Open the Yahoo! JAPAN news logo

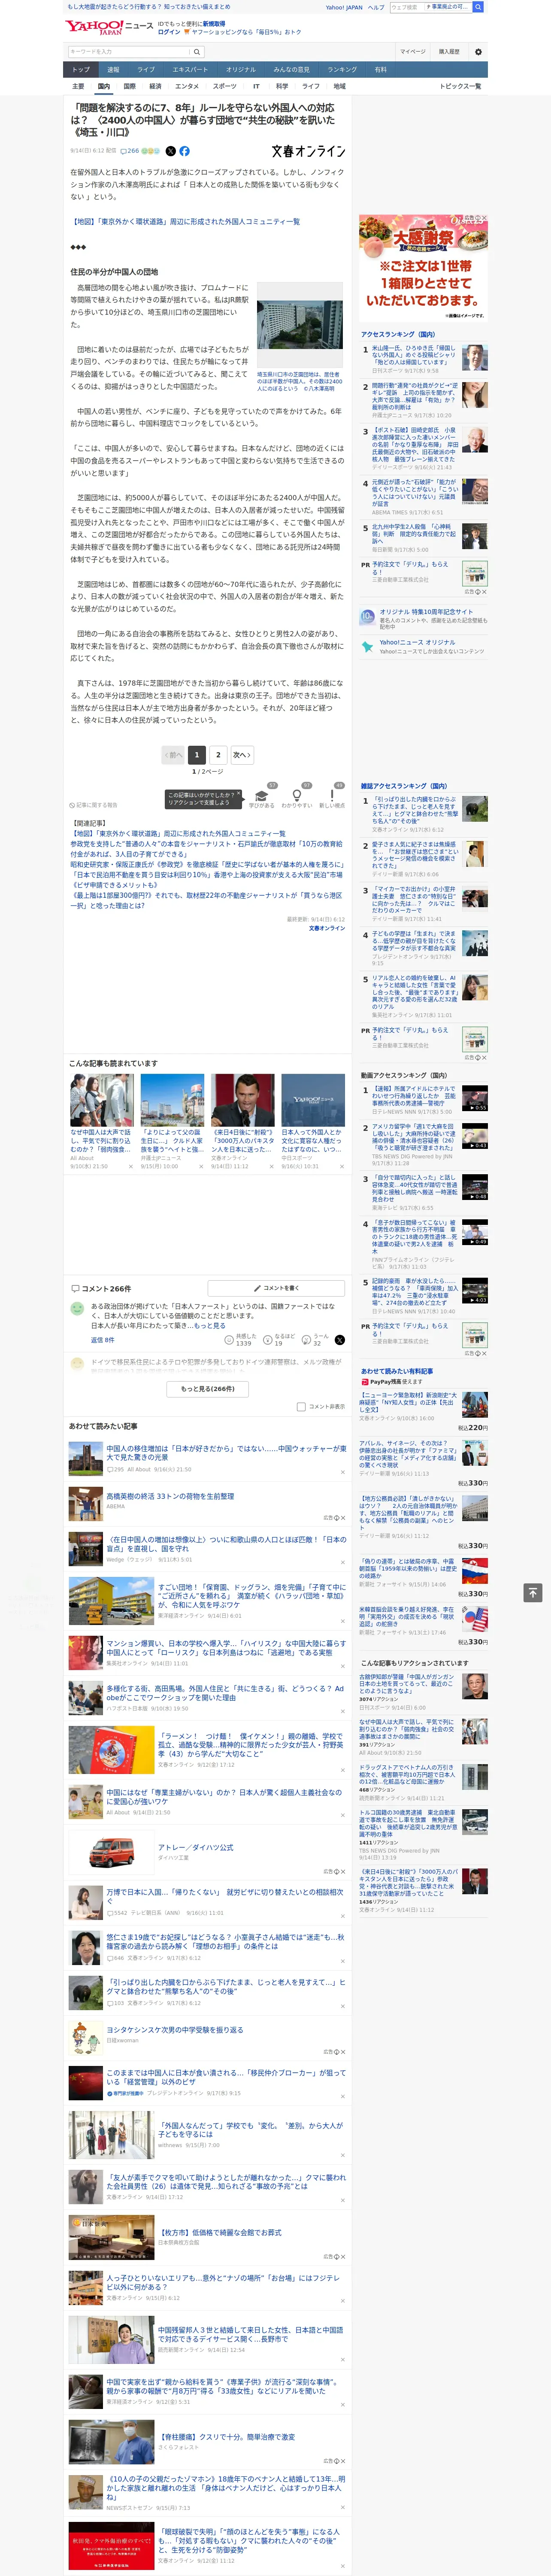[x=109, y=27]
